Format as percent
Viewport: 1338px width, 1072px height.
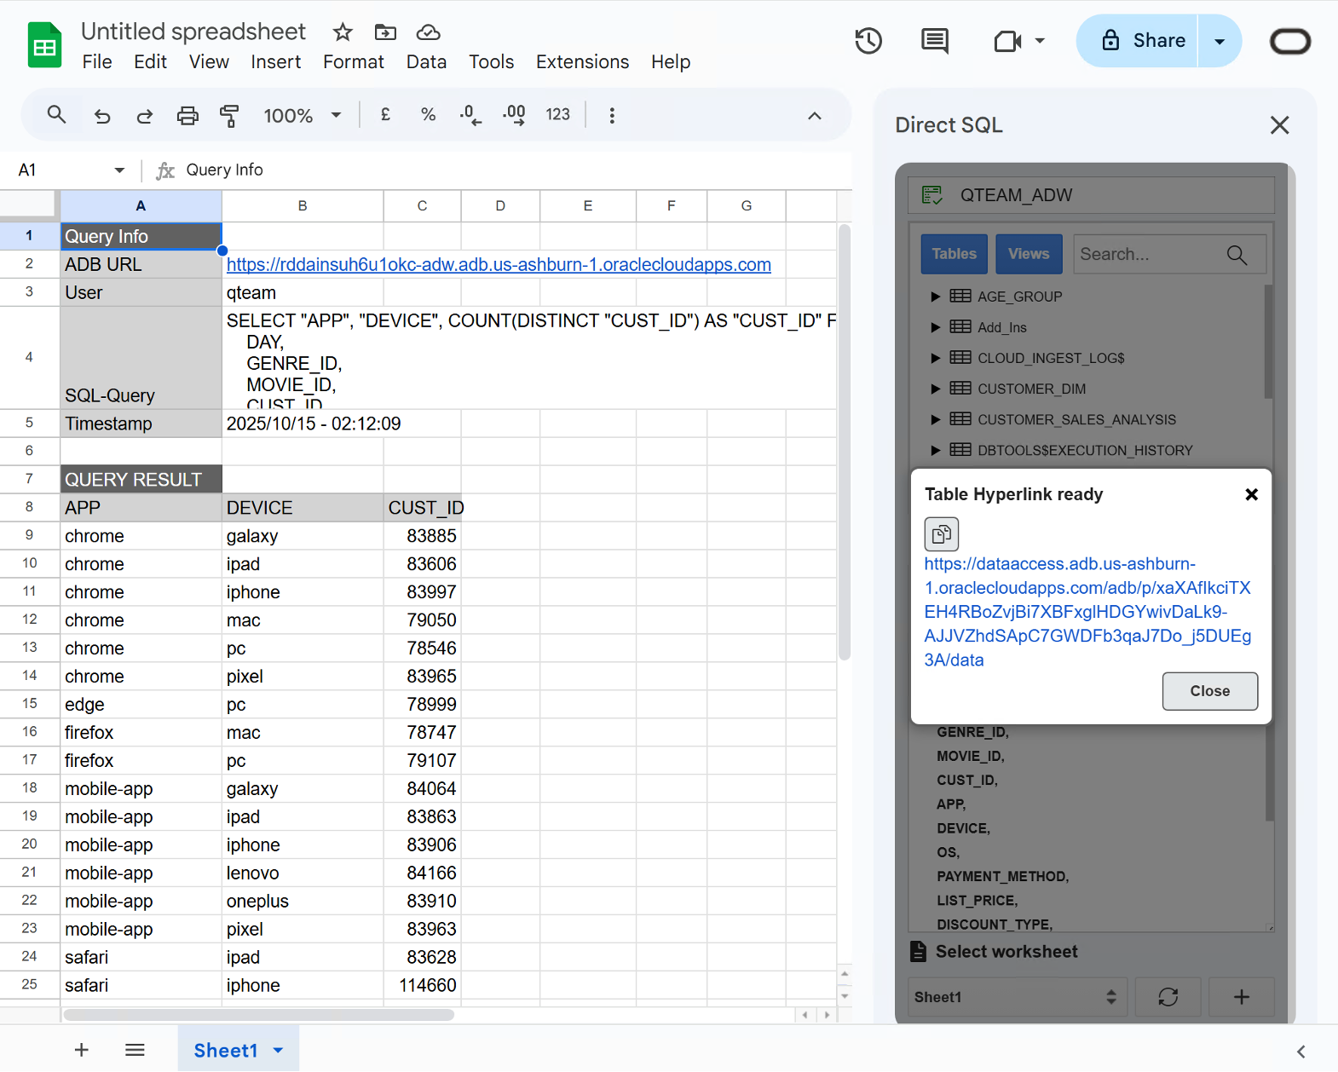428,114
